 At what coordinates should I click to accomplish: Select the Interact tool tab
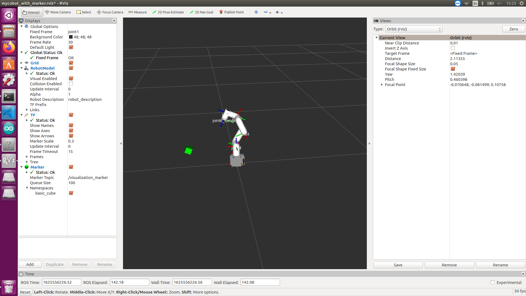point(32,12)
